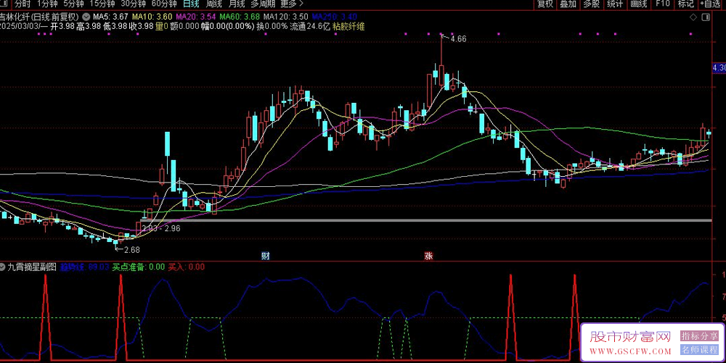This screenshot has height=363, width=726.
Task: Click the MA5: 3.67 indicator value
Action: pos(110,17)
